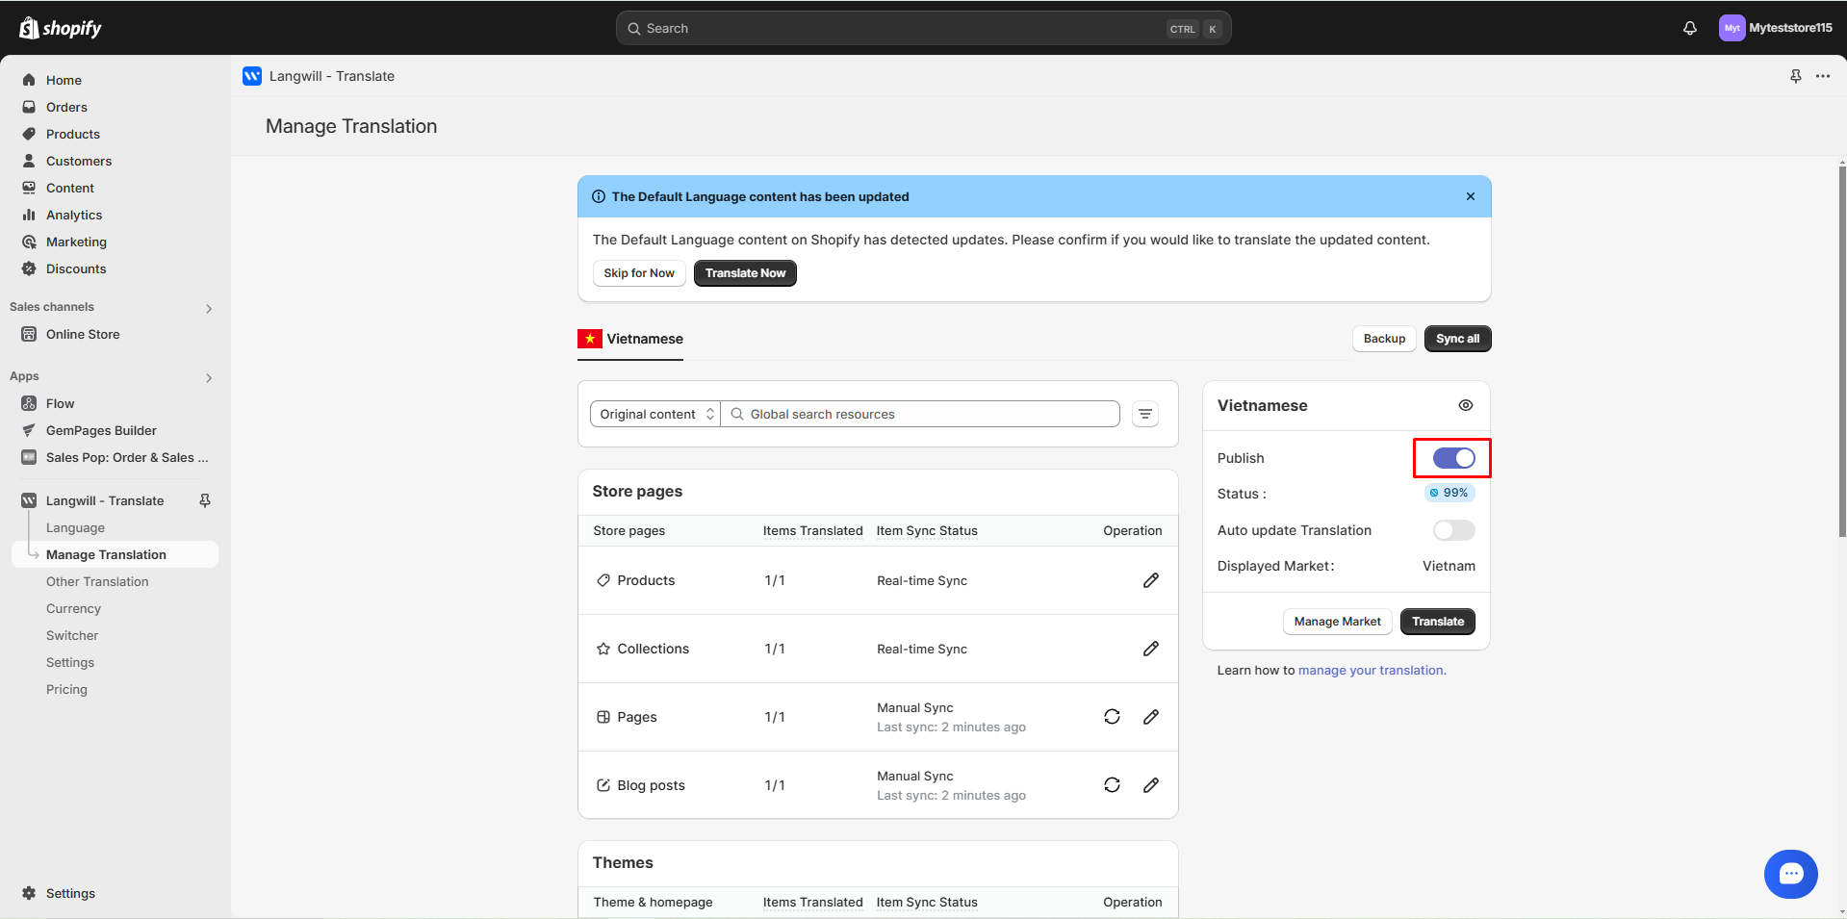Disable the Publish toggle
This screenshot has height=919, width=1847.
[1452, 457]
